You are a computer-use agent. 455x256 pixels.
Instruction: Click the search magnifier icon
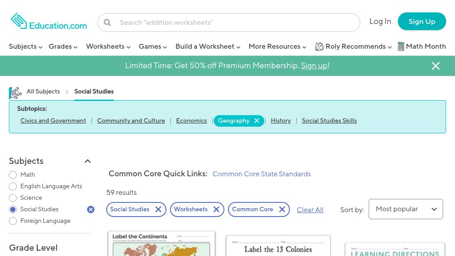coord(107,22)
